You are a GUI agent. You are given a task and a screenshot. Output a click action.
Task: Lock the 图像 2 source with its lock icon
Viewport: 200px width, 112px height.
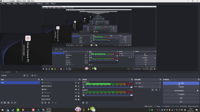click(78, 89)
